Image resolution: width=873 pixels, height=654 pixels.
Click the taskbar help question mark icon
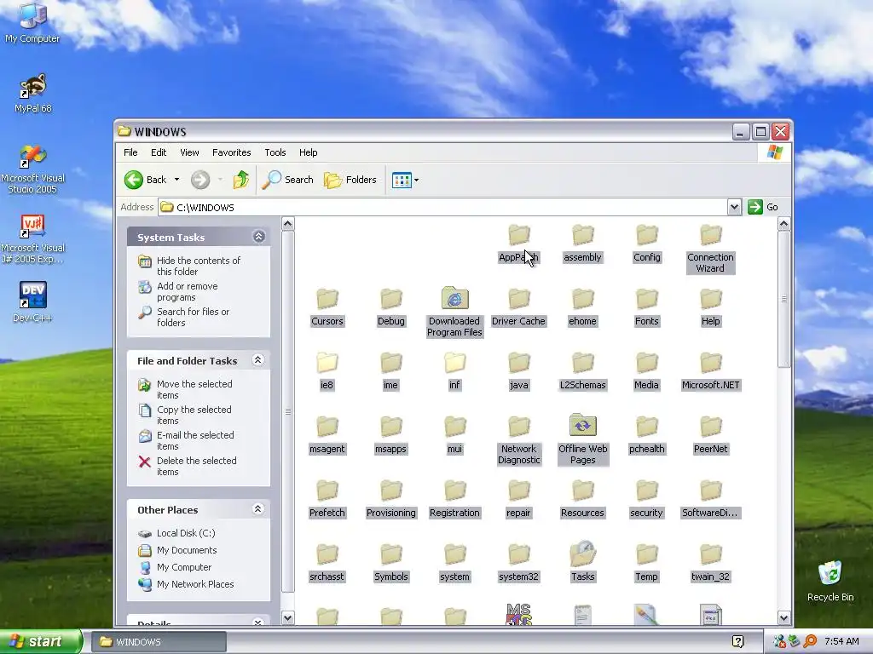737,642
